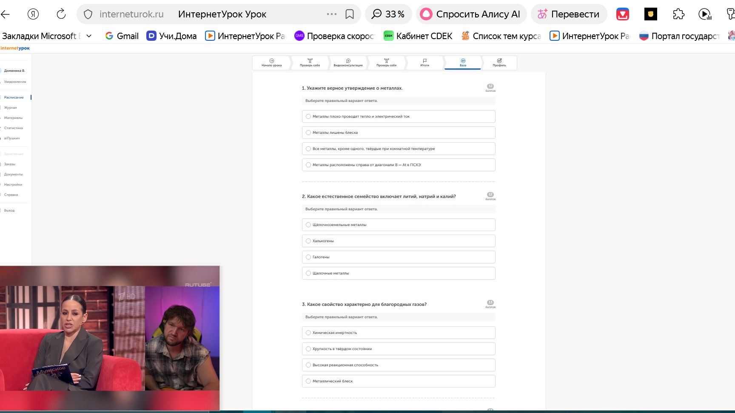The height and width of the screenshot is (413, 735).
Task: Go back with the browser back arrow
Action: pos(5,14)
